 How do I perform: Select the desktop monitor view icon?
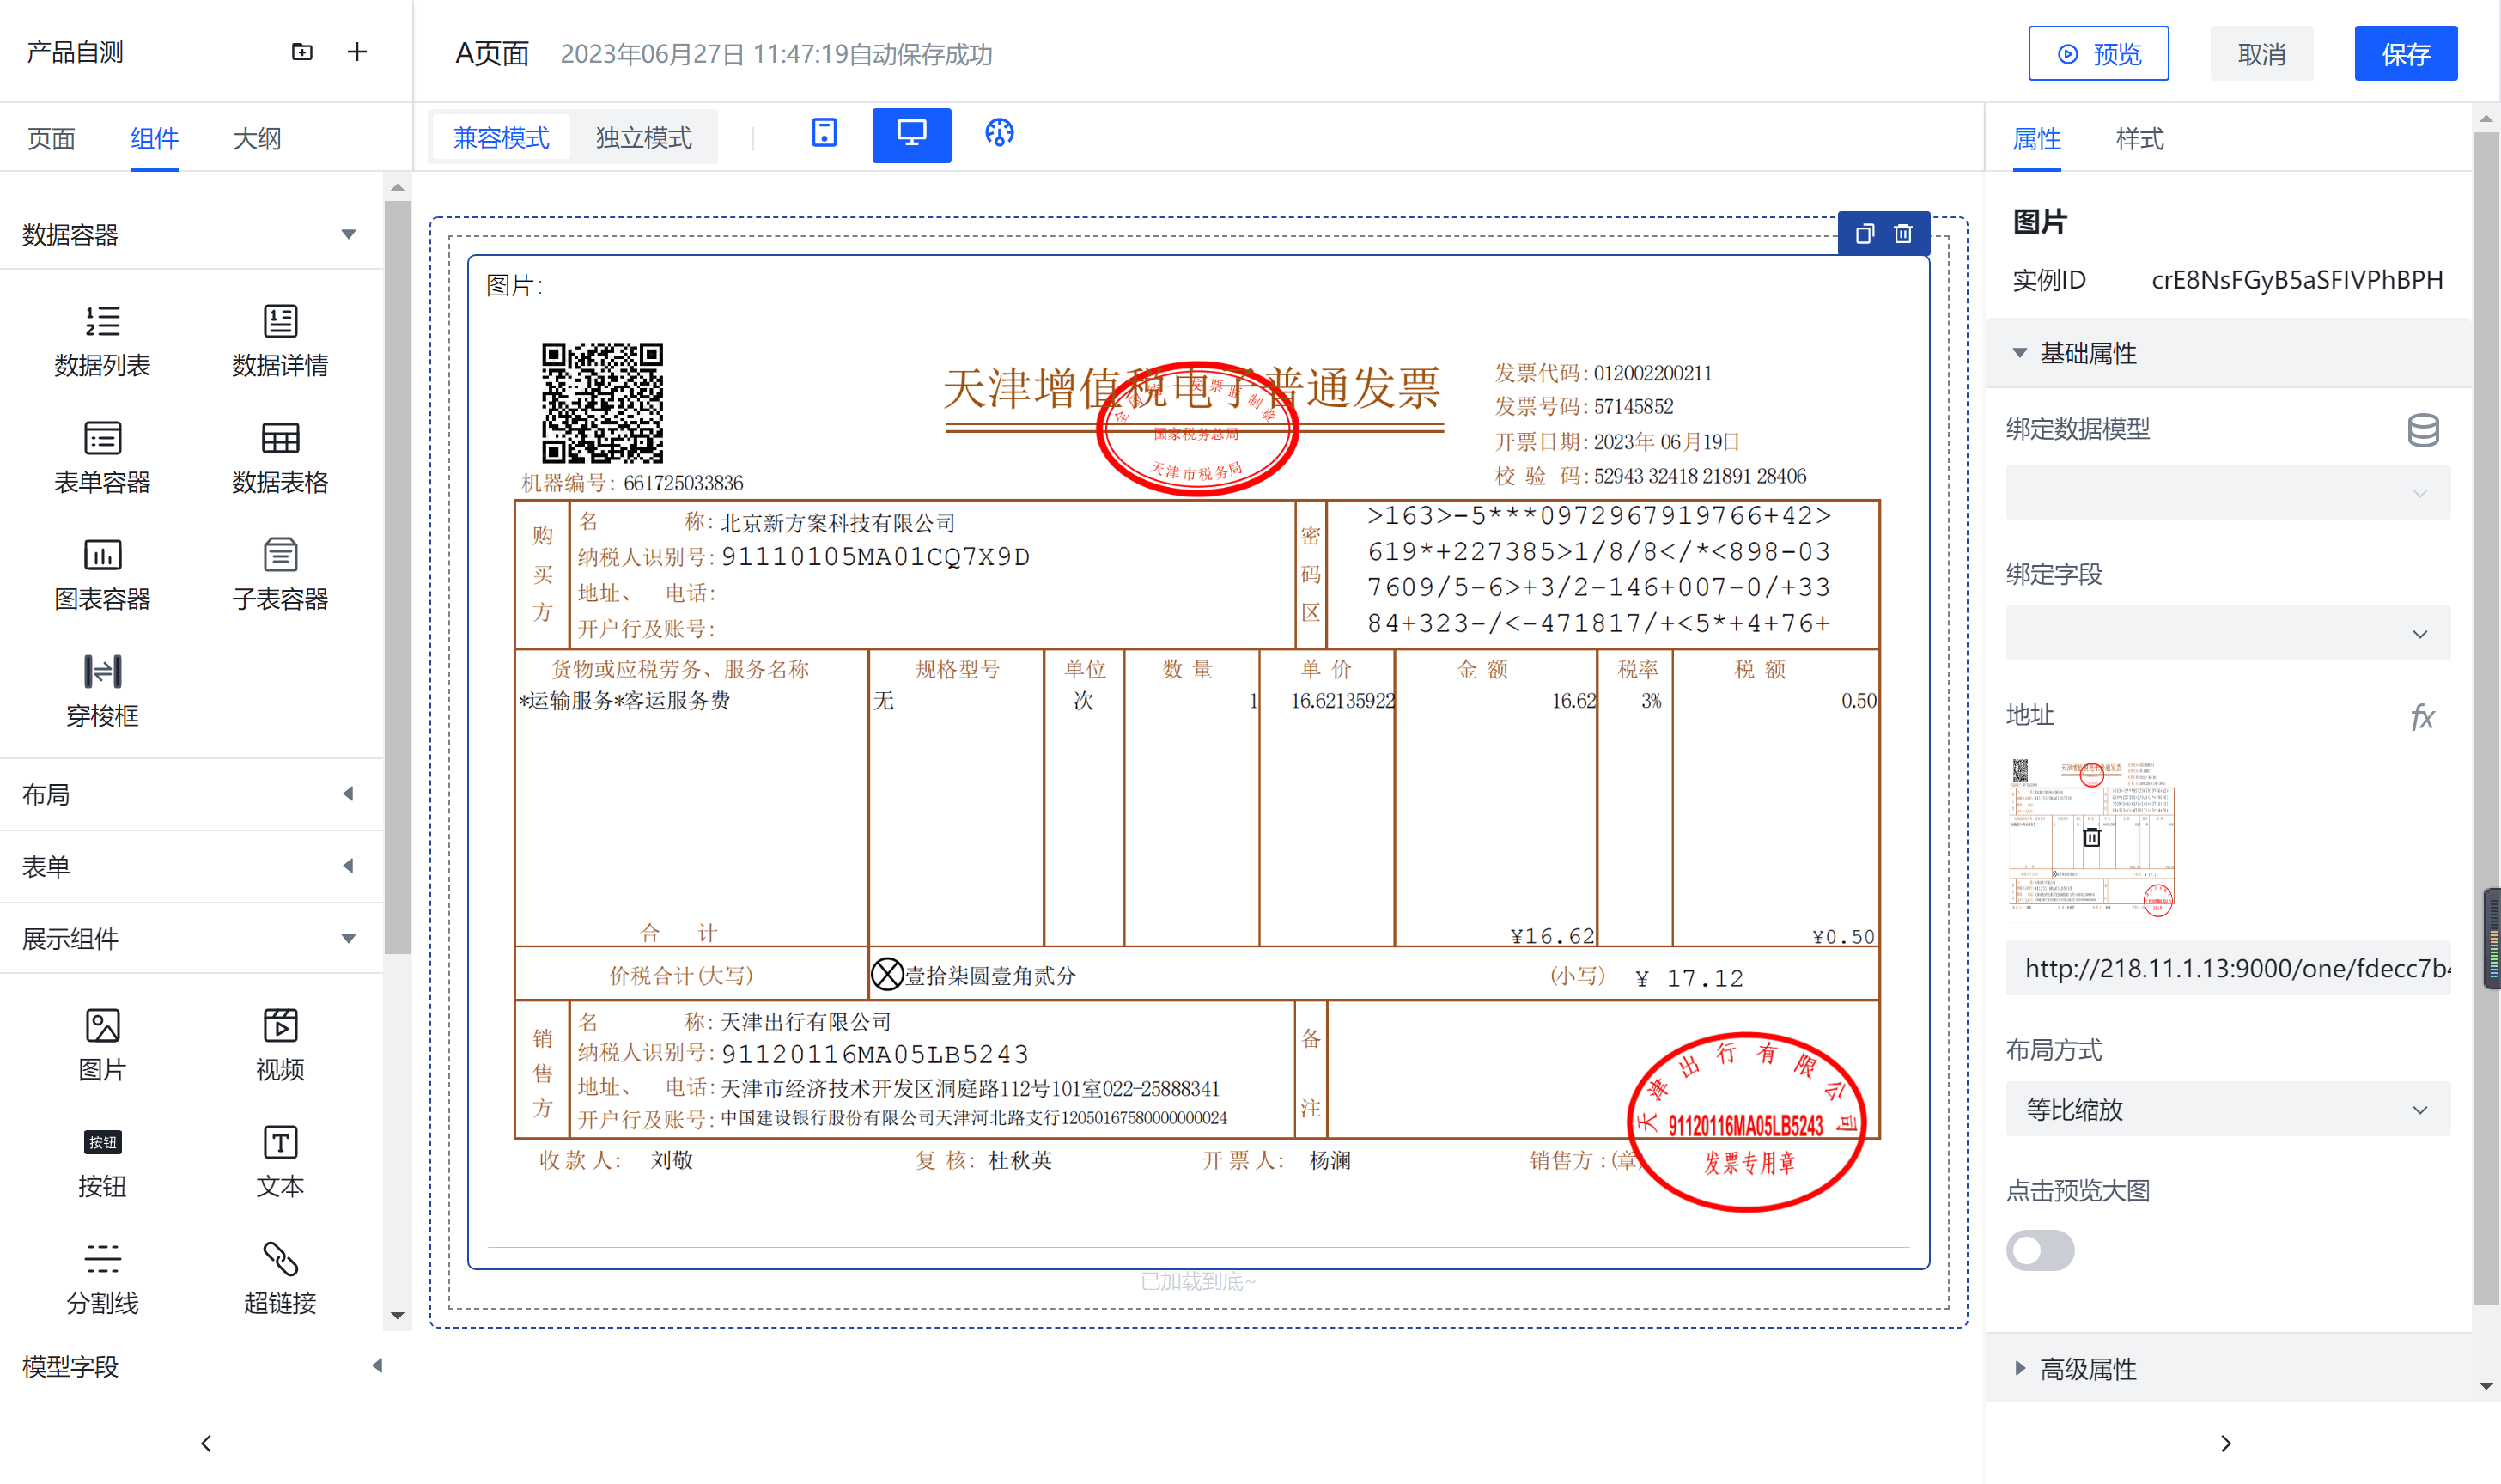click(x=911, y=134)
